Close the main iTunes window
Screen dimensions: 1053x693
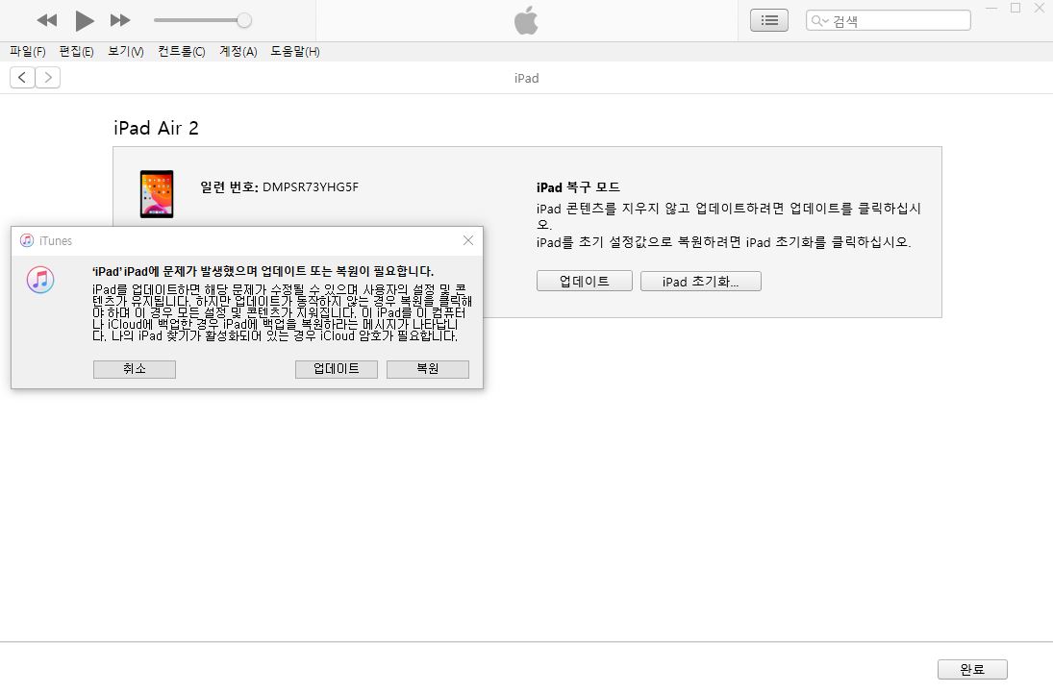click(x=1039, y=8)
